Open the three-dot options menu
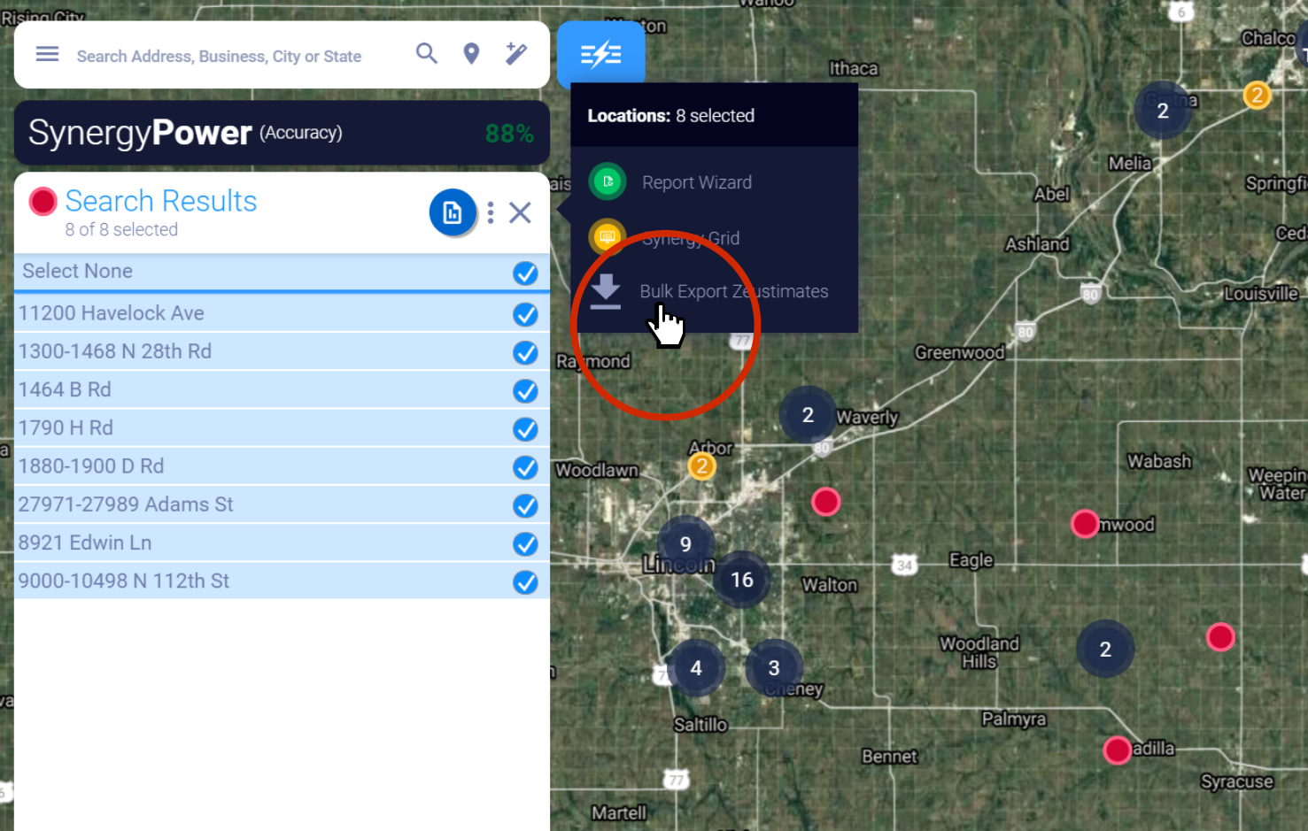1308x831 pixels. 490,212
